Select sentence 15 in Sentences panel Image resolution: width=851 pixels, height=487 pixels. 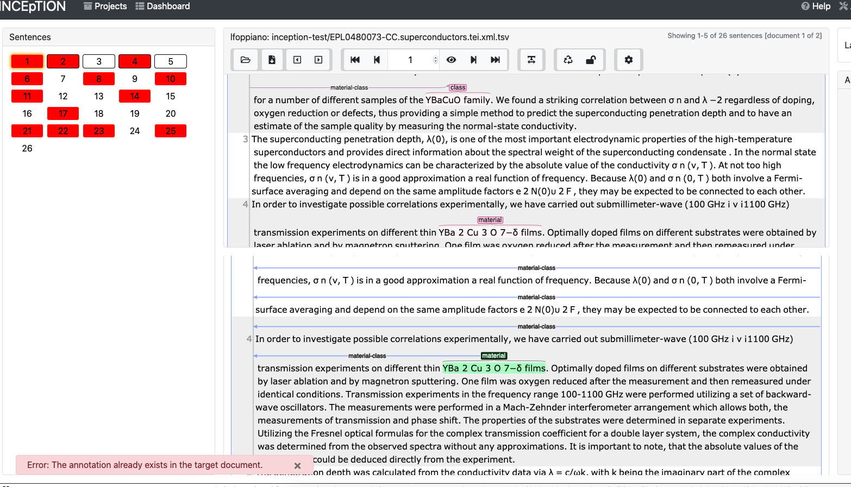pyautogui.click(x=171, y=96)
